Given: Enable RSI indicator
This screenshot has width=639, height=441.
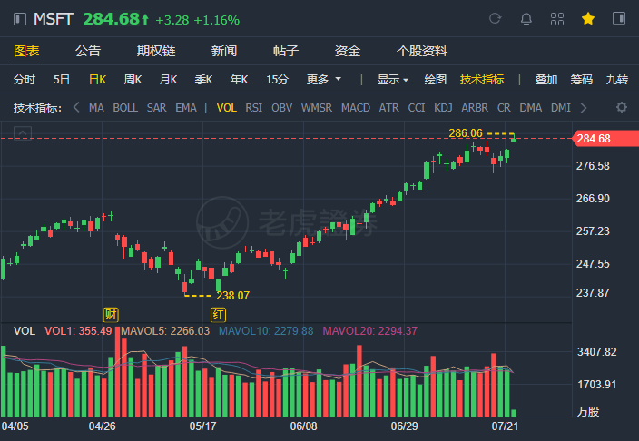Looking at the screenshot, I should pos(253,108).
